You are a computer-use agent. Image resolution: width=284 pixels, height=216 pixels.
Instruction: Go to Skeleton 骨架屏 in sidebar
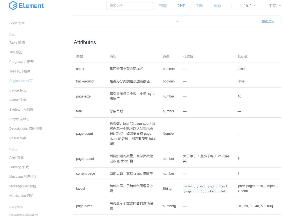point(21,109)
